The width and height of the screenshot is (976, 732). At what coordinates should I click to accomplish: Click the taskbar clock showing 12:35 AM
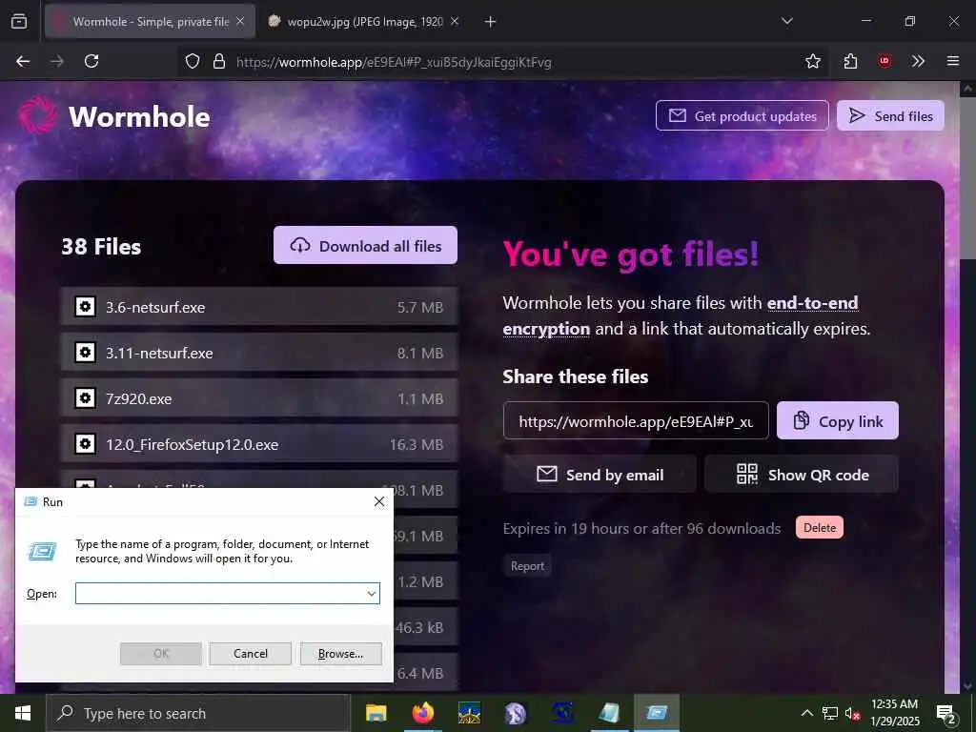894,704
